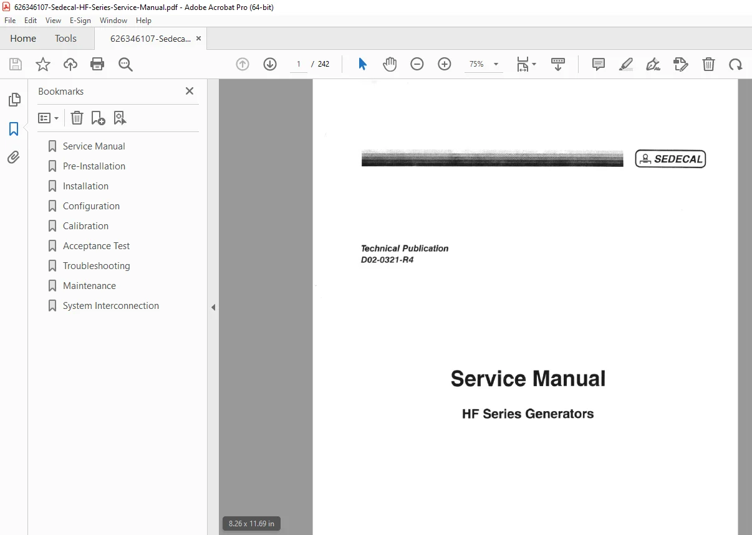Click the HF Series Generators subtitle
The height and width of the screenshot is (535, 752).
point(528,414)
